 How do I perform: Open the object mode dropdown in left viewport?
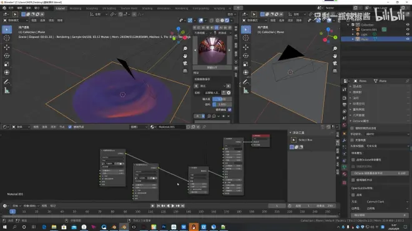pos(15,21)
